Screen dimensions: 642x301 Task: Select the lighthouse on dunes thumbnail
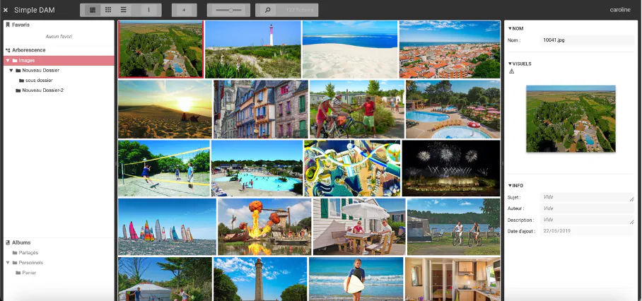[252, 49]
